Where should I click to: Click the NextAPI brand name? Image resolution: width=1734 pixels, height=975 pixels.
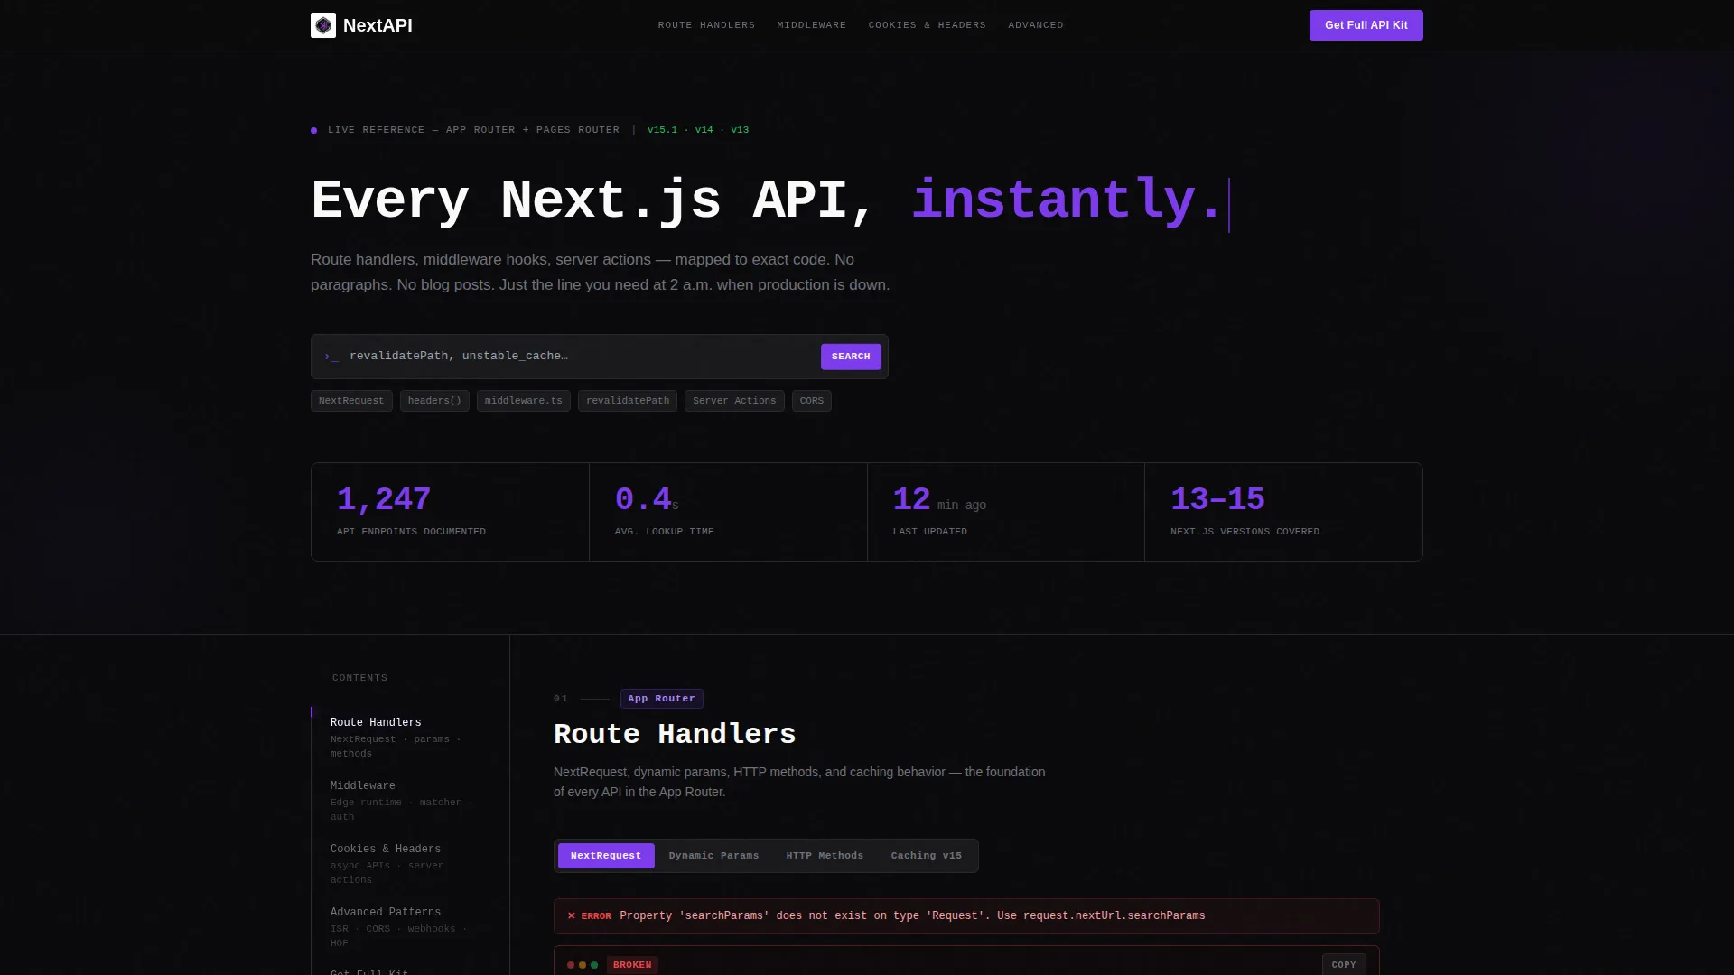[x=378, y=25]
